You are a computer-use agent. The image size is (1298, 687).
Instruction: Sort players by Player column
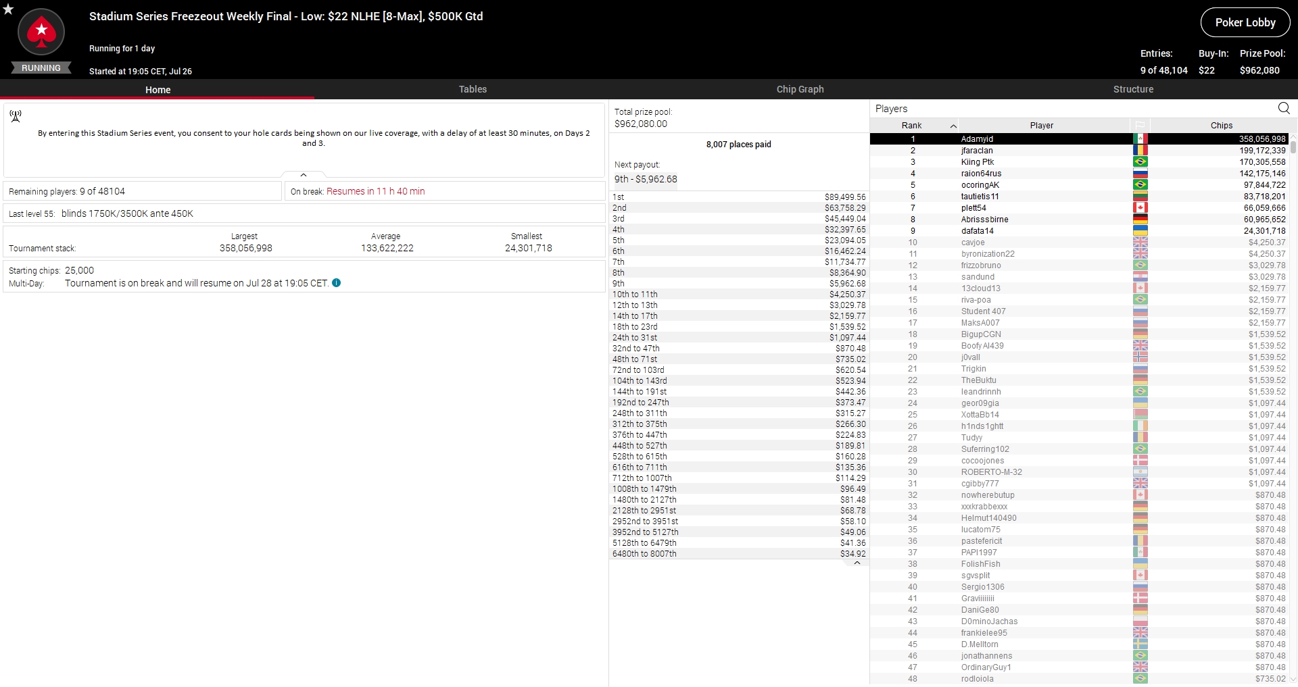click(x=1041, y=126)
